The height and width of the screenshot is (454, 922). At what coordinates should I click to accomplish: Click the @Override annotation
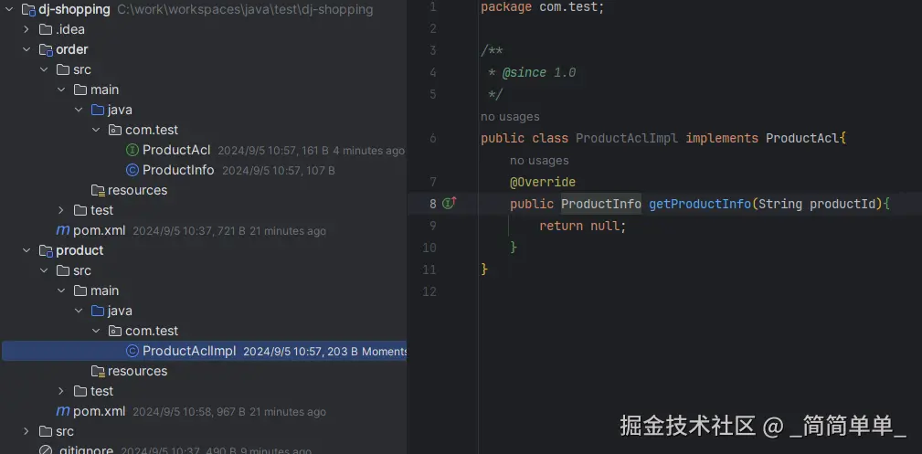coord(542,183)
